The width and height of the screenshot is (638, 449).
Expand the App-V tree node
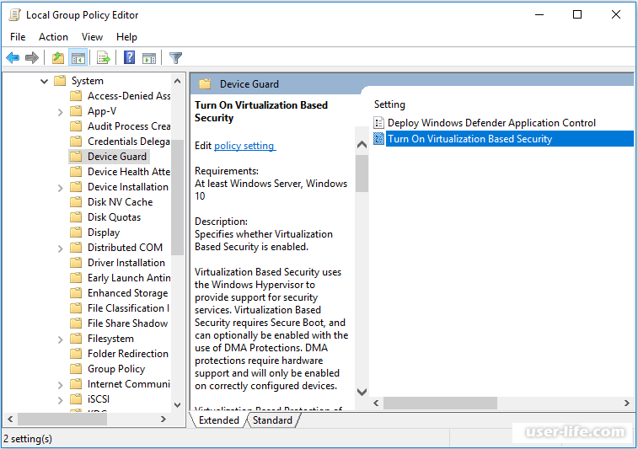pos(60,111)
